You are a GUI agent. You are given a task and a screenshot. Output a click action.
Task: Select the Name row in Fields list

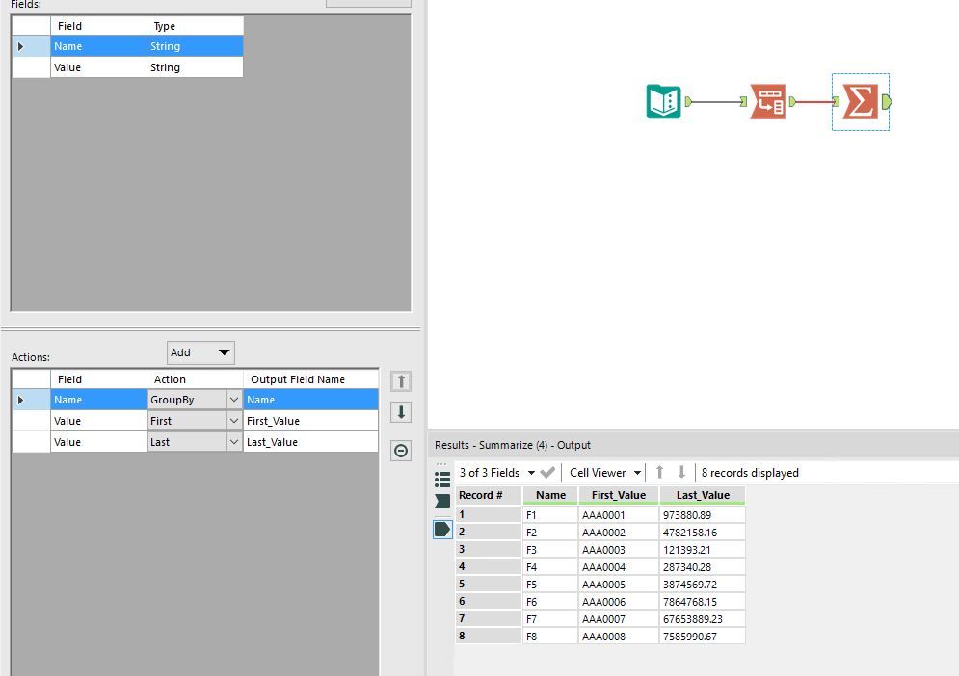[x=128, y=46]
